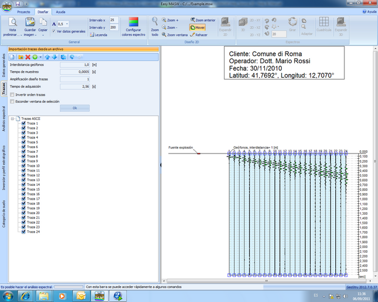Screen dimensions: 378x302
Task: Open the Ayuda ribbon tab
Action: point(61,12)
